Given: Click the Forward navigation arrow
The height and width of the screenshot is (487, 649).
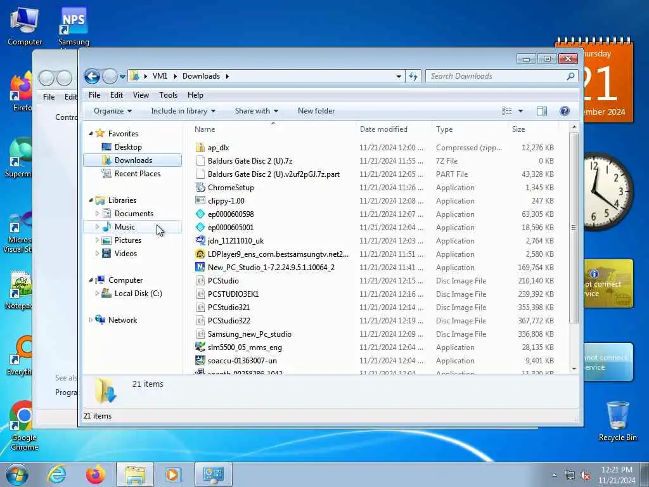Looking at the screenshot, I should (110, 76).
